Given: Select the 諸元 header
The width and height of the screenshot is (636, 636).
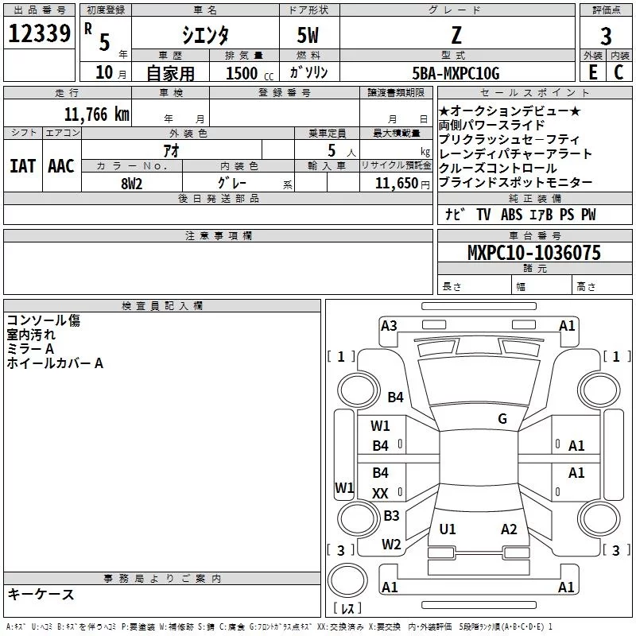Looking at the screenshot, I should pos(535,268).
